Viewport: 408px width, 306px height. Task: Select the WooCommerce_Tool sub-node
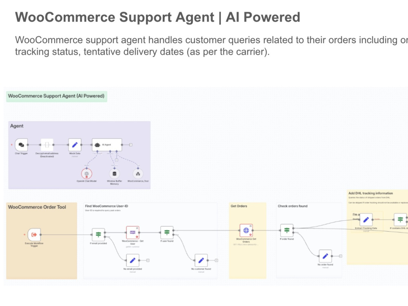click(138, 173)
